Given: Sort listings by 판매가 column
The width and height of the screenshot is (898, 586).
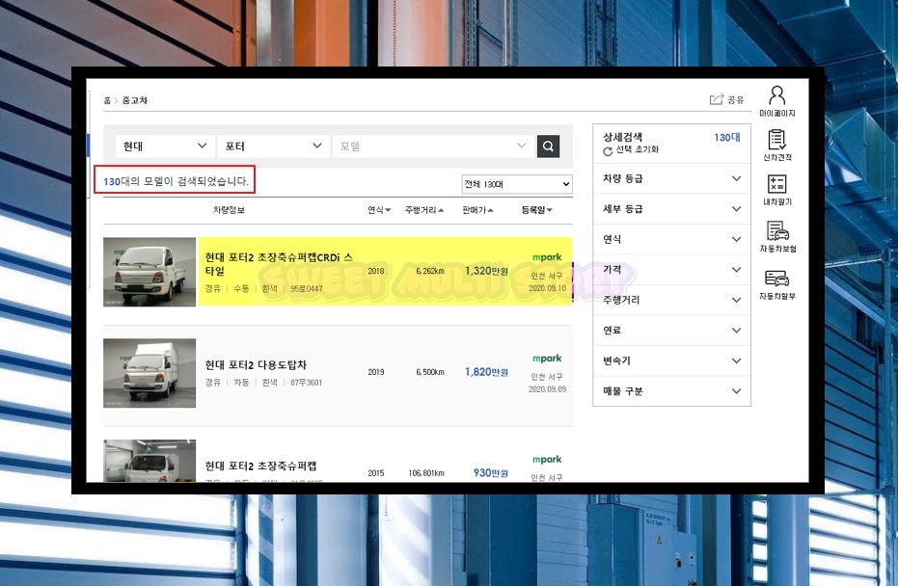Looking at the screenshot, I should click(477, 210).
